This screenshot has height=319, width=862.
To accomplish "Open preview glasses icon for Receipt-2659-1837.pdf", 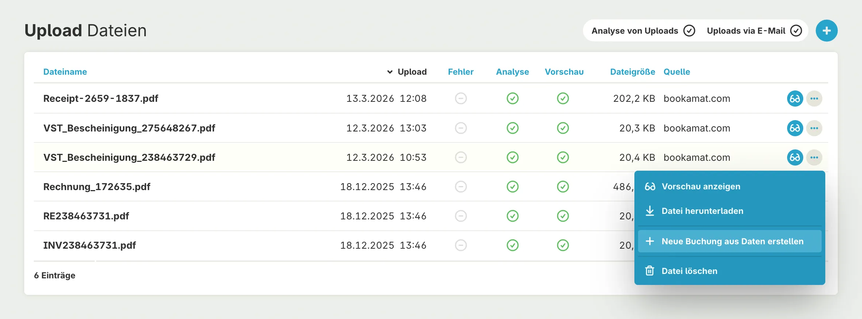I will coord(795,99).
